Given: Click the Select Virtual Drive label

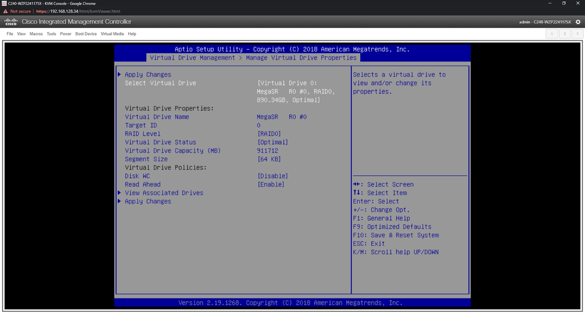Looking at the screenshot, I should [160, 83].
